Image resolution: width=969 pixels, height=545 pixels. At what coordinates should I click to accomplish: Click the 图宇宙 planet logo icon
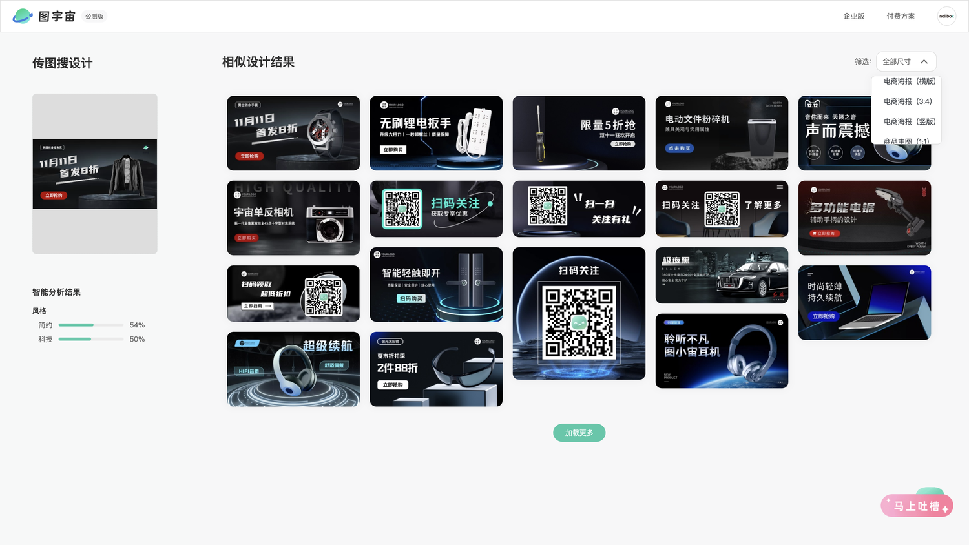click(23, 16)
